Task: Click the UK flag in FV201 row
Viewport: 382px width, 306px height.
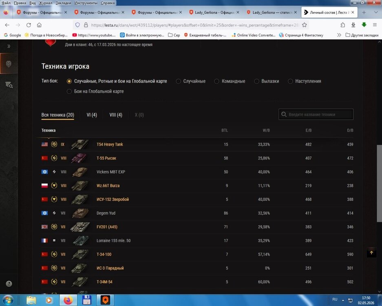Action: coord(44,227)
